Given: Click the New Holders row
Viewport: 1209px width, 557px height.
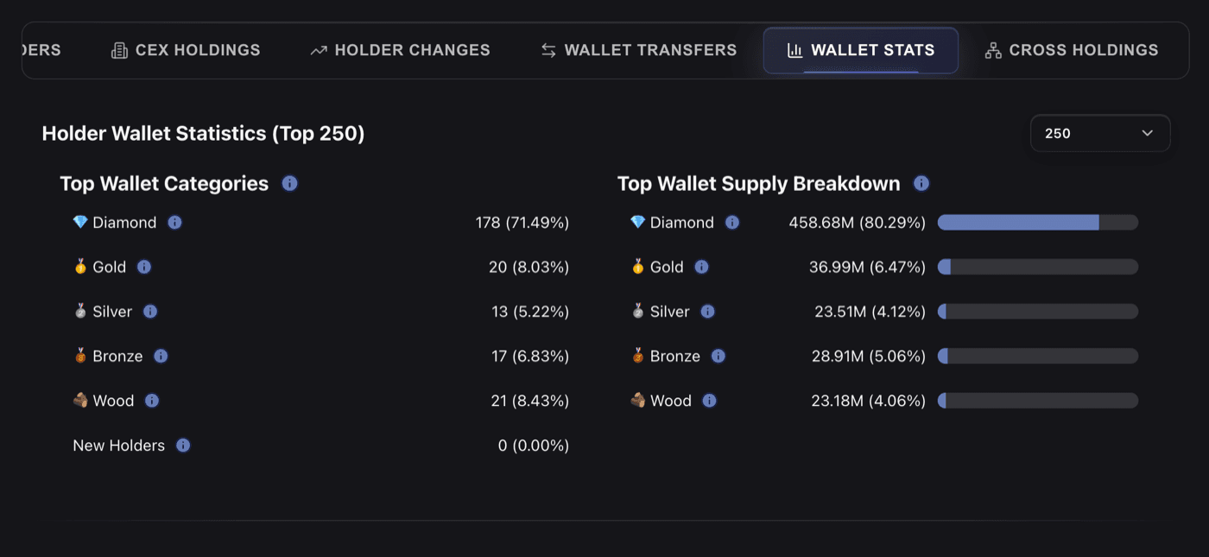Looking at the screenshot, I should tap(119, 445).
